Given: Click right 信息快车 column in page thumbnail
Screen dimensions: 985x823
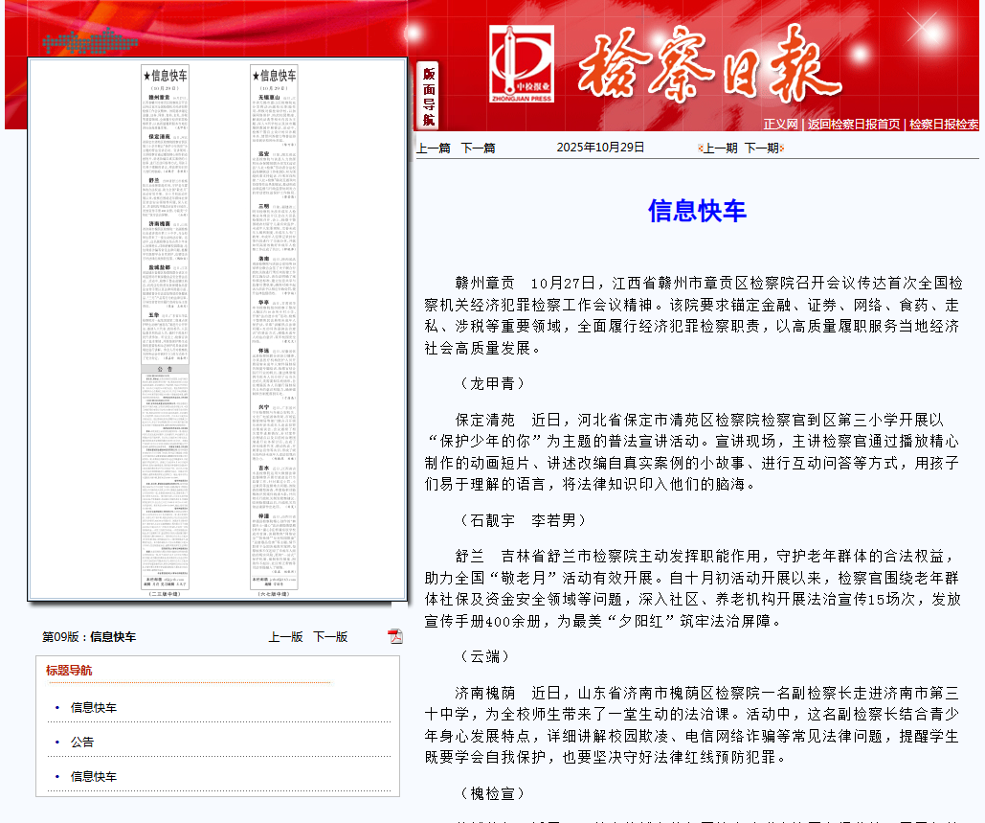Looking at the screenshot, I should point(274,326).
